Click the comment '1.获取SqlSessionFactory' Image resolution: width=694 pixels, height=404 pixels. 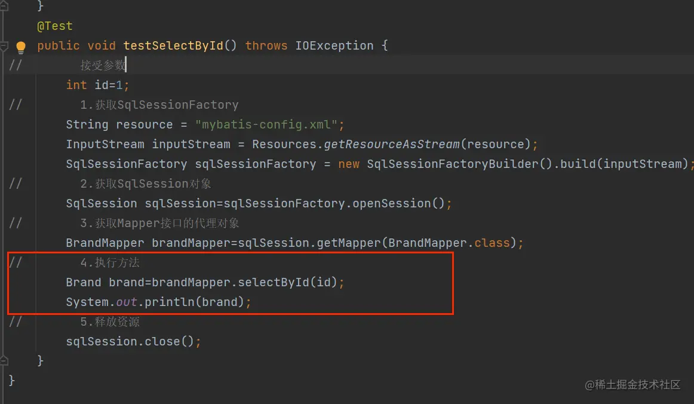click(159, 105)
